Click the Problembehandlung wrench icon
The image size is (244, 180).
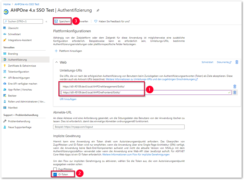tap(5, 121)
